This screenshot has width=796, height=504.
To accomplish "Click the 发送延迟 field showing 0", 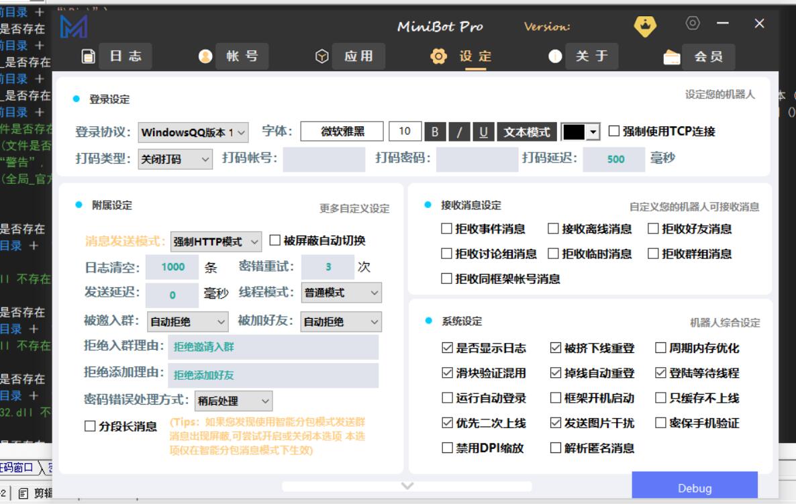I will (172, 295).
